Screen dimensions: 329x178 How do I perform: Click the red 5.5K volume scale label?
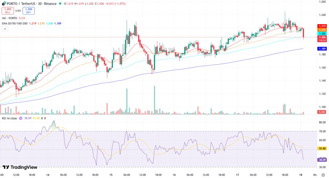[x=322, y=112]
